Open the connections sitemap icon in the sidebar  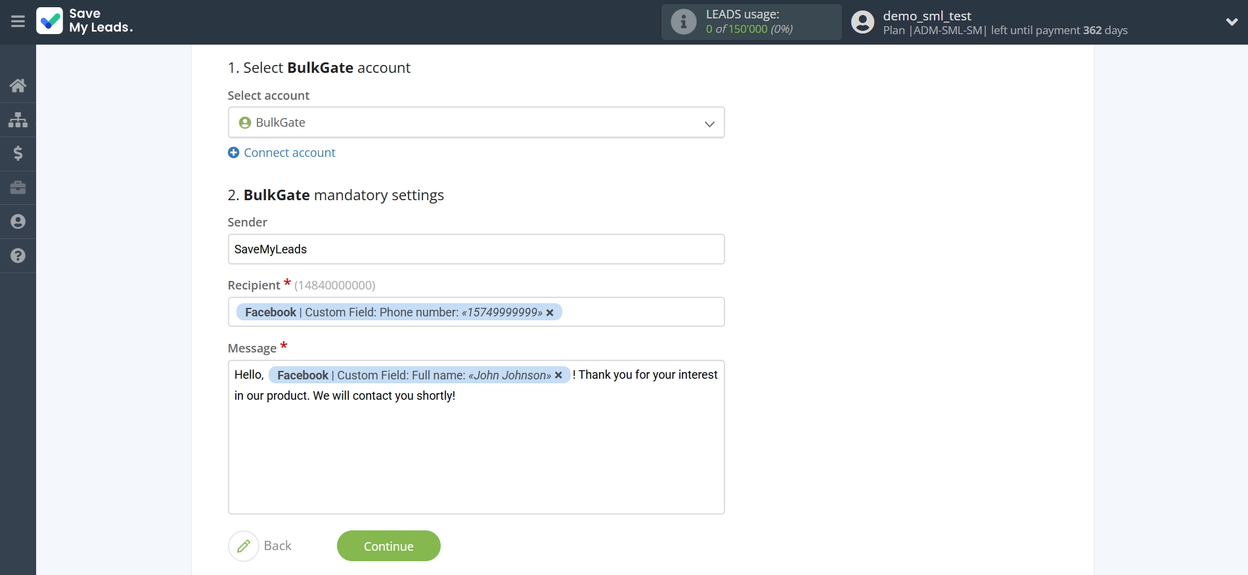click(18, 120)
